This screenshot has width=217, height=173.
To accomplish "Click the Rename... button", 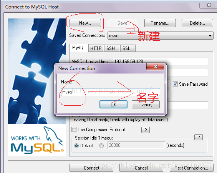I will (160, 23).
